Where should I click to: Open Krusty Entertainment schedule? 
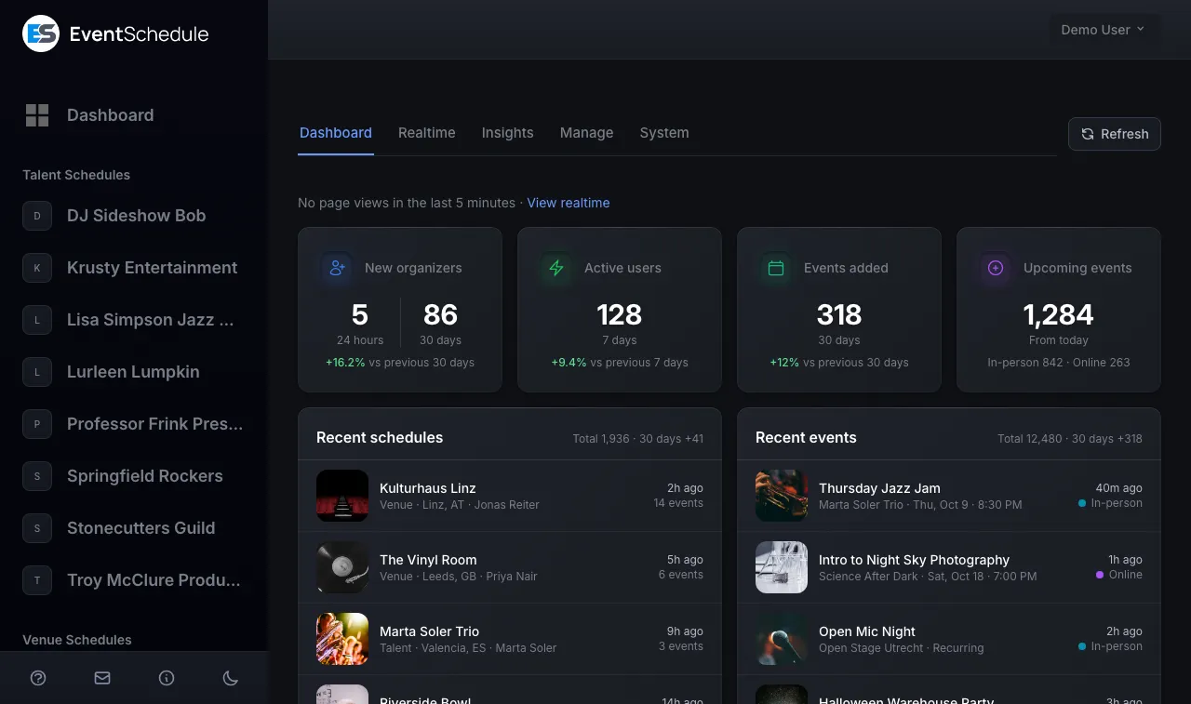coord(152,268)
